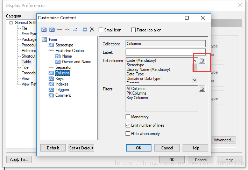This screenshot has height=170, width=248.
Task: Open the Filters selection button
Action: 202,89
